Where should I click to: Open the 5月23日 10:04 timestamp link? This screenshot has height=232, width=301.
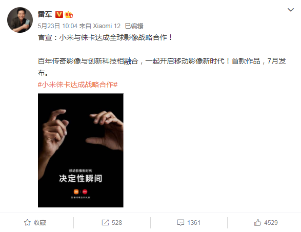(57, 26)
